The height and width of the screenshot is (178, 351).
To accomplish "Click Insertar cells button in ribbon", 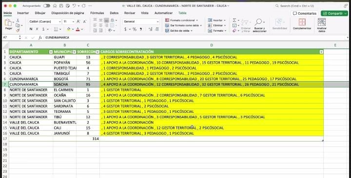I will [216, 20].
